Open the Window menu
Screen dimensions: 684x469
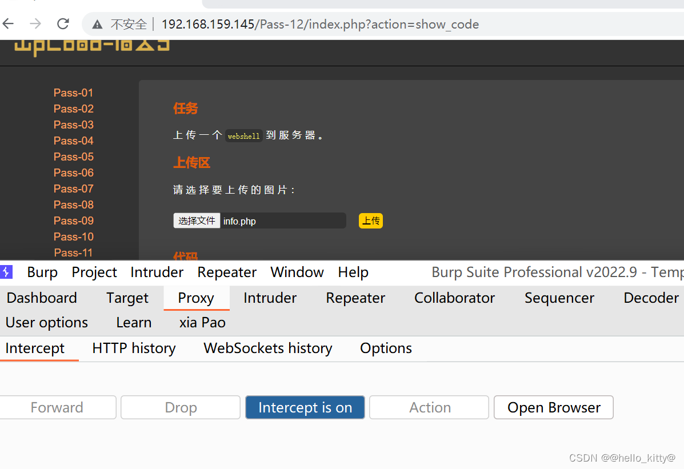pos(297,272)
